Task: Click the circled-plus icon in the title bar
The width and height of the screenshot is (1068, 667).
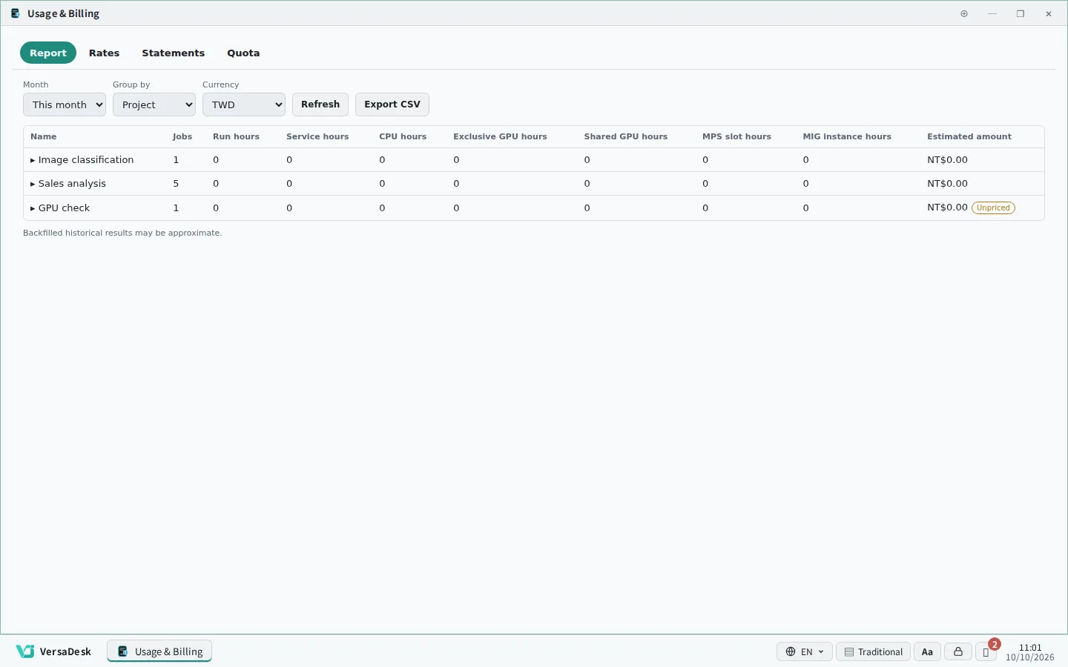Action: click(964, 13)
